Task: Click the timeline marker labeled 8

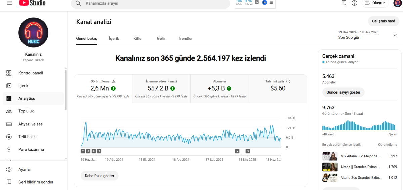Action: pos(88,151)
